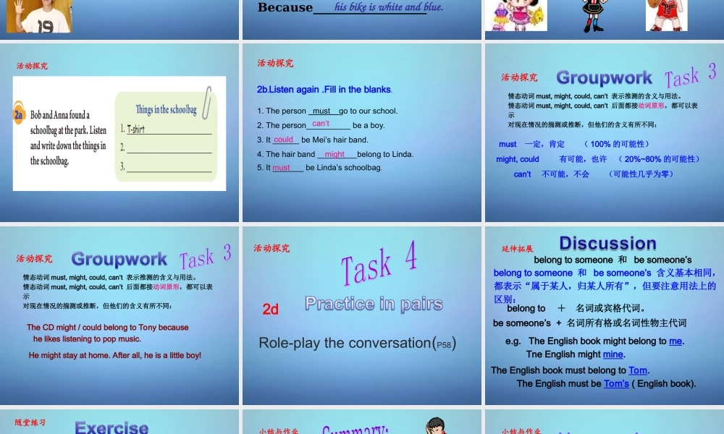Open the underlined "me" link
This screenshot has width=724, height=434.
click(675, 341)
